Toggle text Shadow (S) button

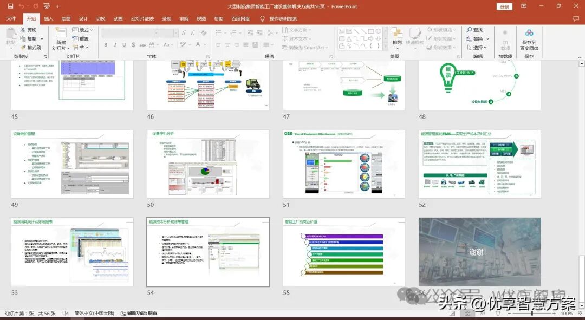coord(133,45)
